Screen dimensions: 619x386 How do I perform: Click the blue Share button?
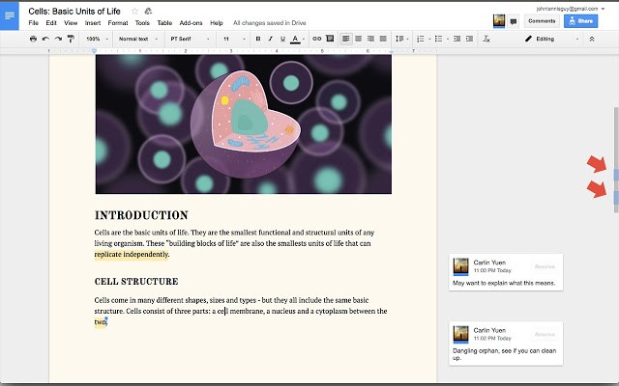click(580, 20)
